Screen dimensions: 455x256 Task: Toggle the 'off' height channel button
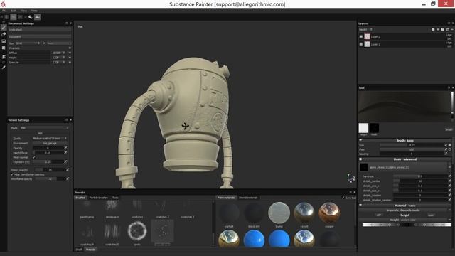379,215
